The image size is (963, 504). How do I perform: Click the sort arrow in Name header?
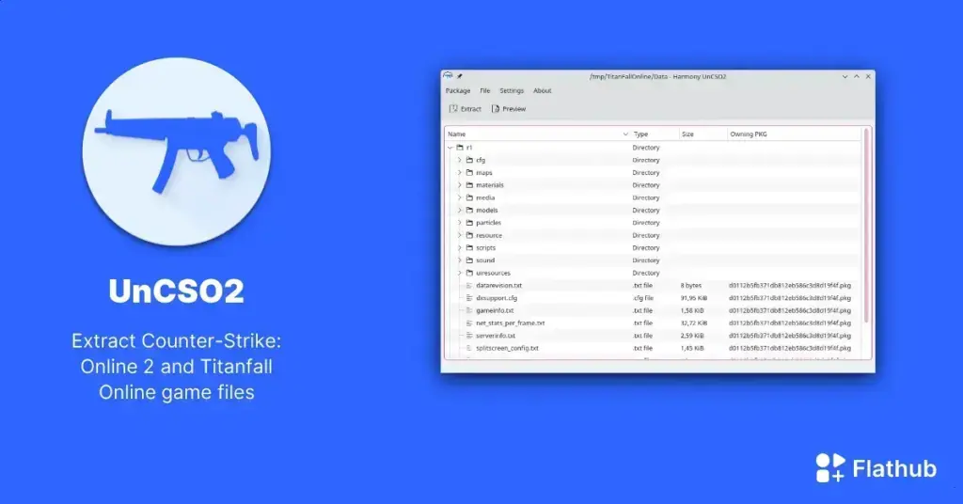[625, 134]
